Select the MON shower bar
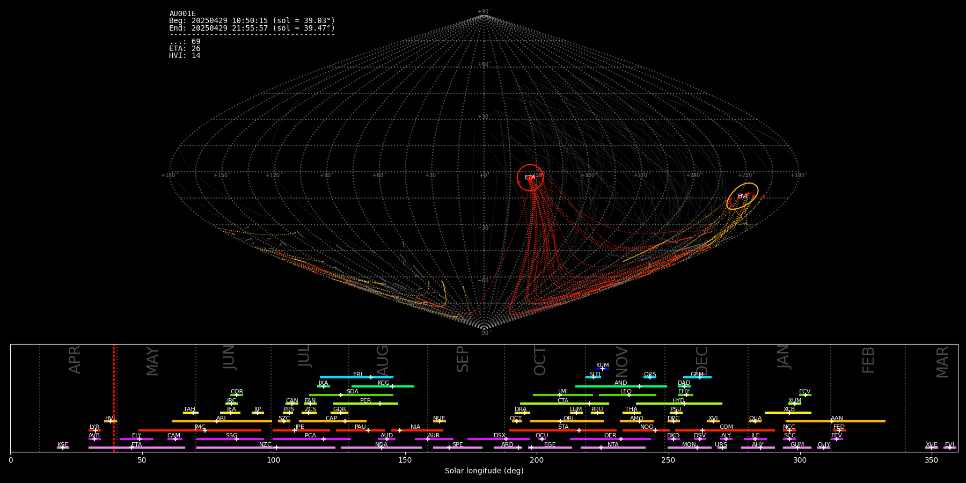The height and width of the screenshot is (483, 966). pyautogui.click(x=690, y=448)
